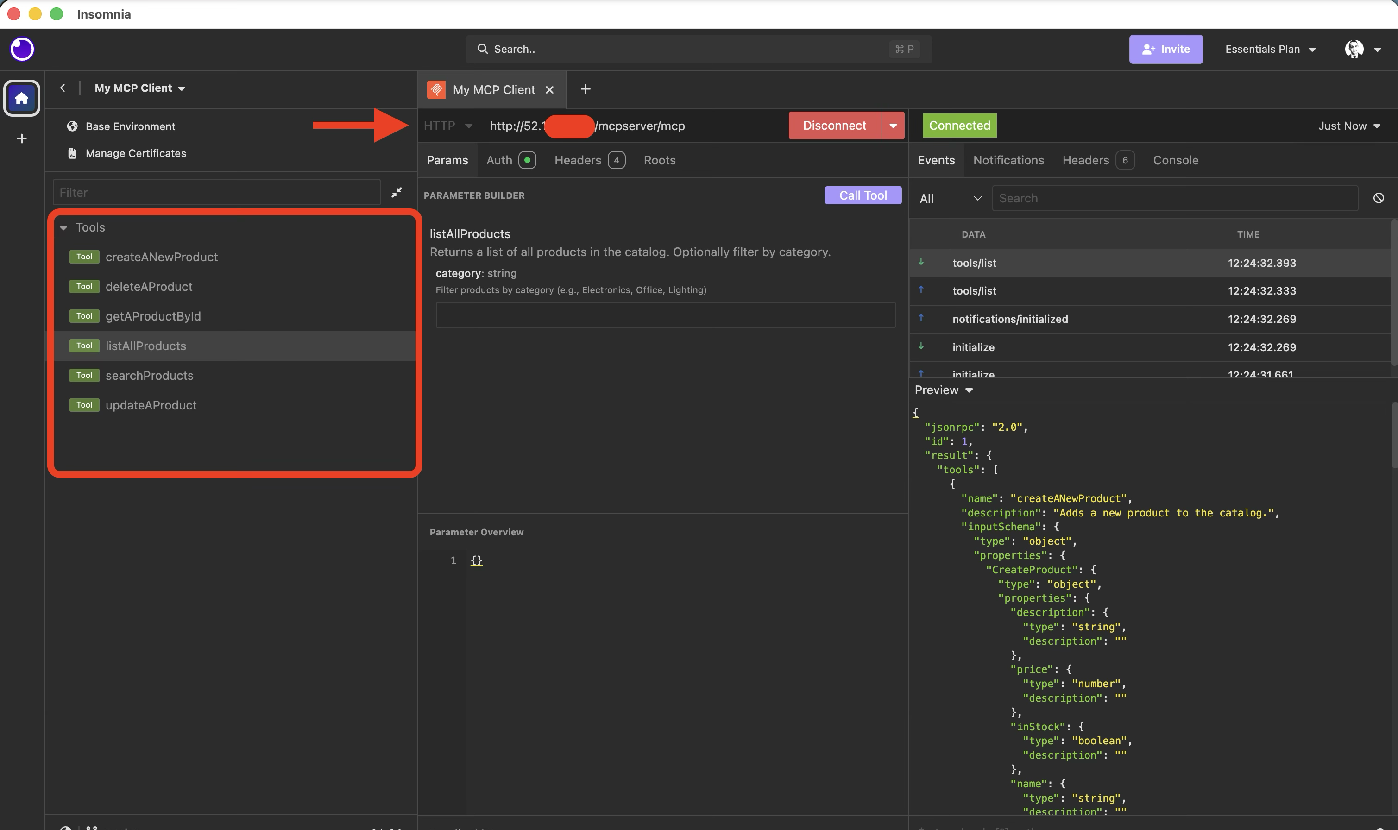Navigate back using the left chevron icon
The height and width of the screenshot is (830, 1398).
tap(63, 88)
